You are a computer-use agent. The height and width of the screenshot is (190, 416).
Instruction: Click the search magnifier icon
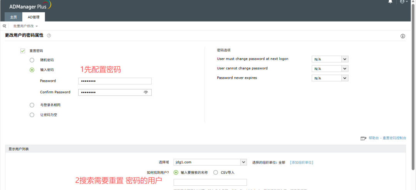pos(4,26)
